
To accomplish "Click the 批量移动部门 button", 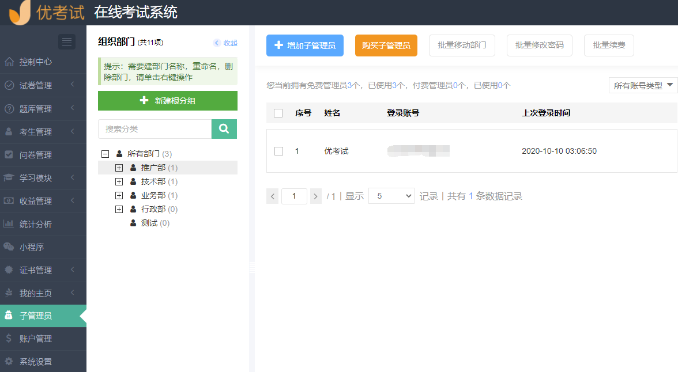I will pyautogui.click(x=462, y=45).
